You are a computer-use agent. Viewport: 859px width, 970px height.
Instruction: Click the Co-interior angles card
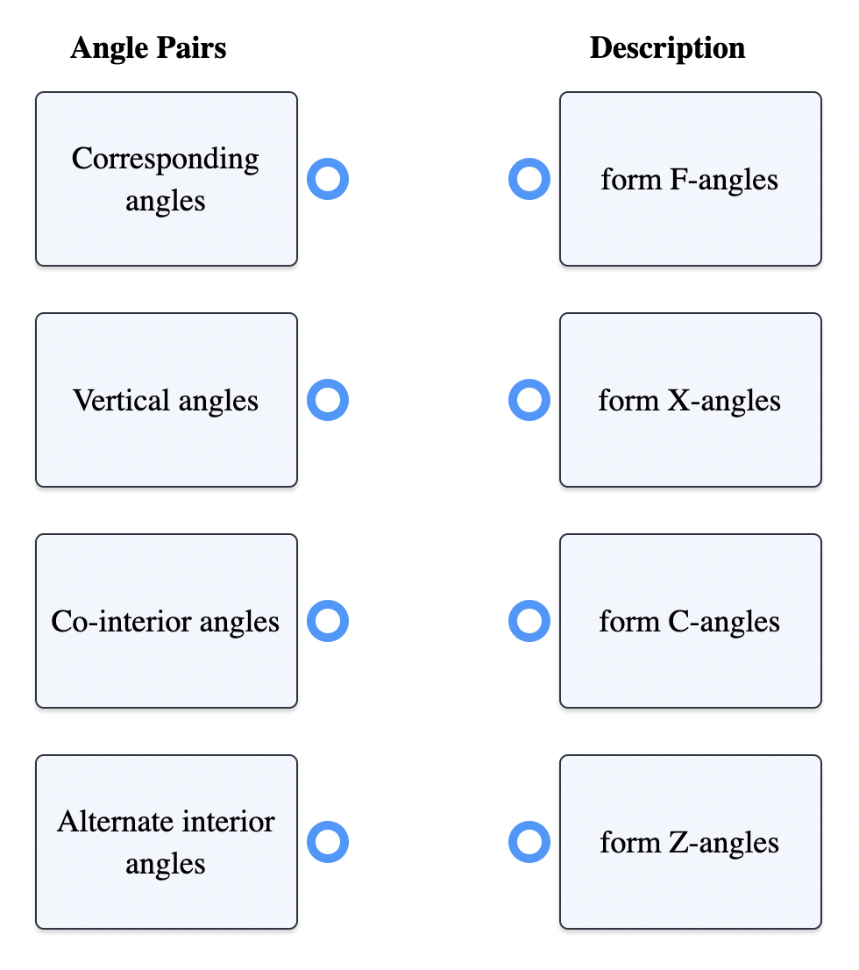tap(166, 621)
